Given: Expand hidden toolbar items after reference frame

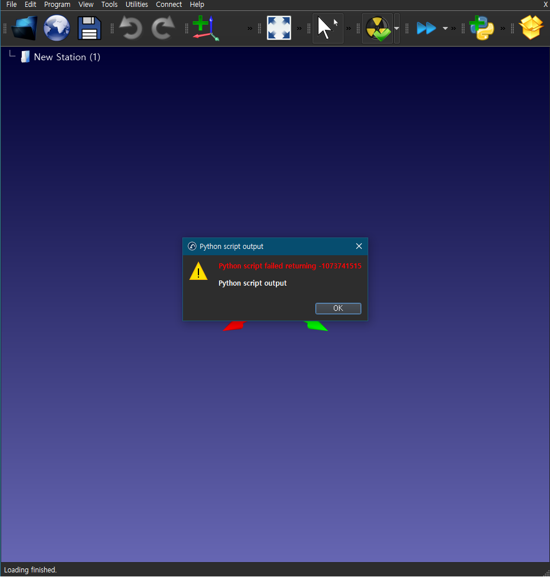Looking at the screenshot, I should (250, 28).
